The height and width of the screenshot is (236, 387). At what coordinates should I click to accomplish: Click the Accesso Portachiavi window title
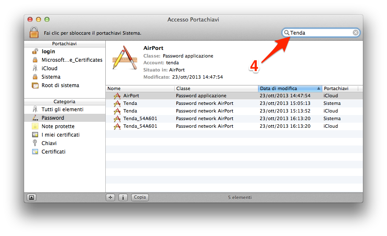(193, 19)
